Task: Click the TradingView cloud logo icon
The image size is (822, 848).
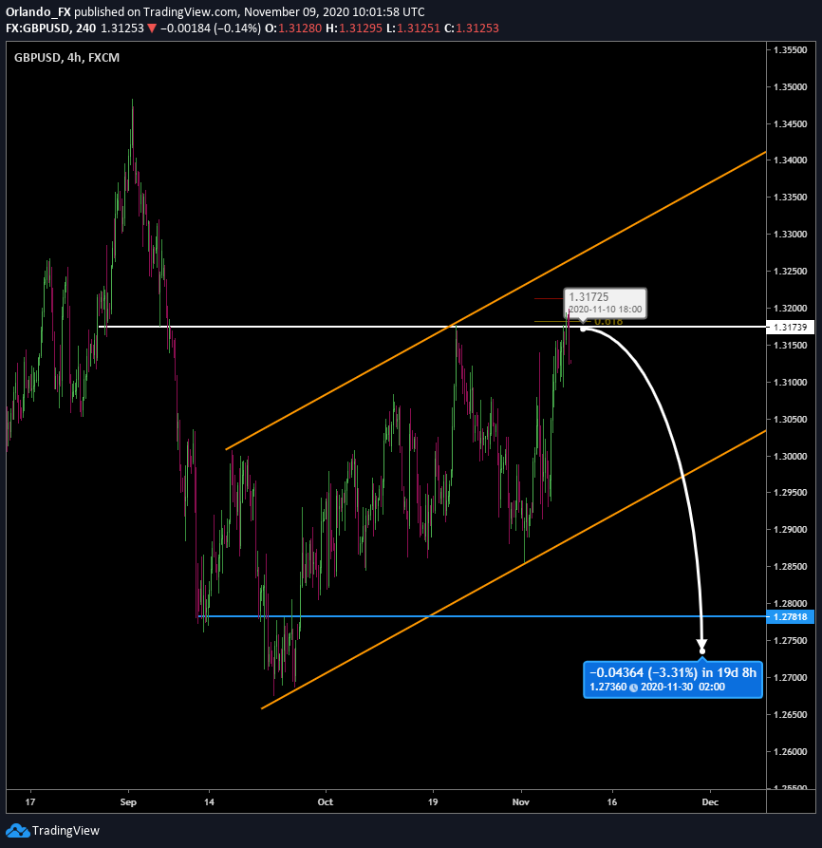Action: click(17, 831)
